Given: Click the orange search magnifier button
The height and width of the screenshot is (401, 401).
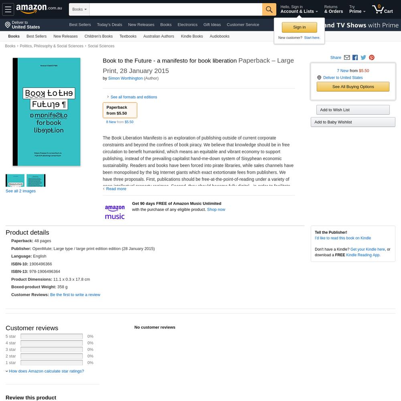Looking at the screenshot, I should click(x=269, y=10).
